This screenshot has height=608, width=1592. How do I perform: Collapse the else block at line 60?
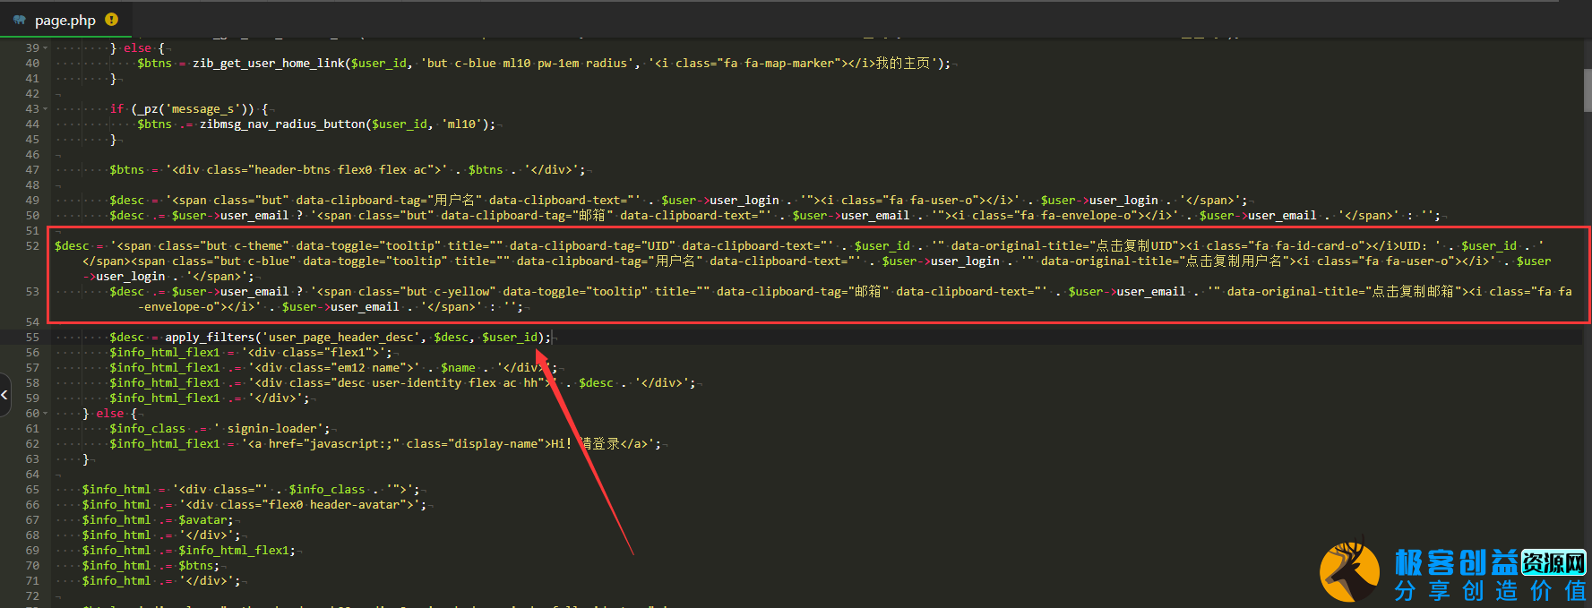point(46,414)
